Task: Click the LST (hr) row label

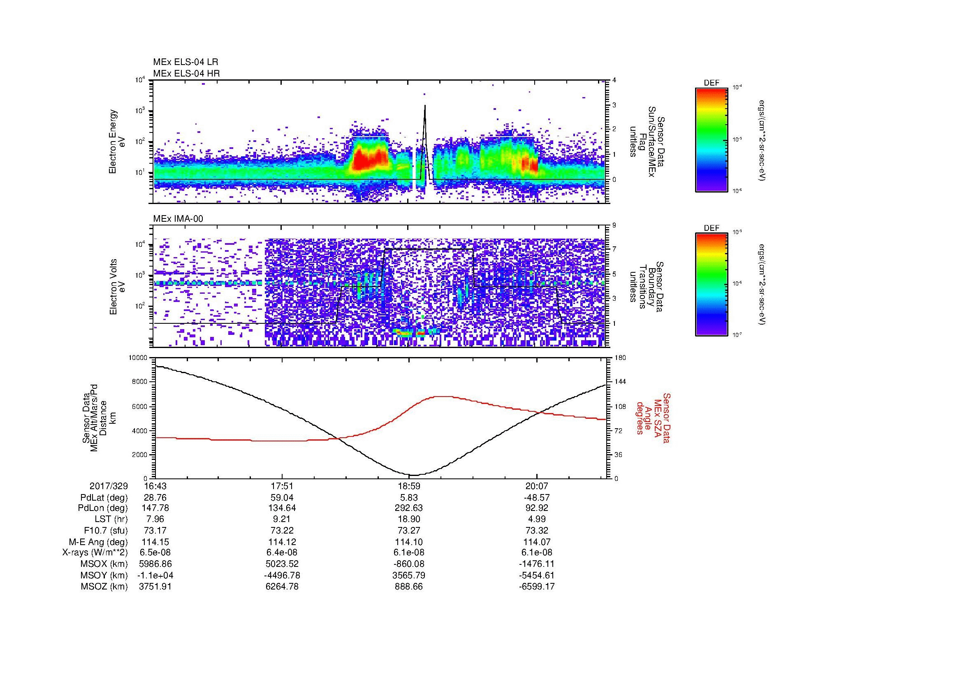Action: click(x=111, y=520)
